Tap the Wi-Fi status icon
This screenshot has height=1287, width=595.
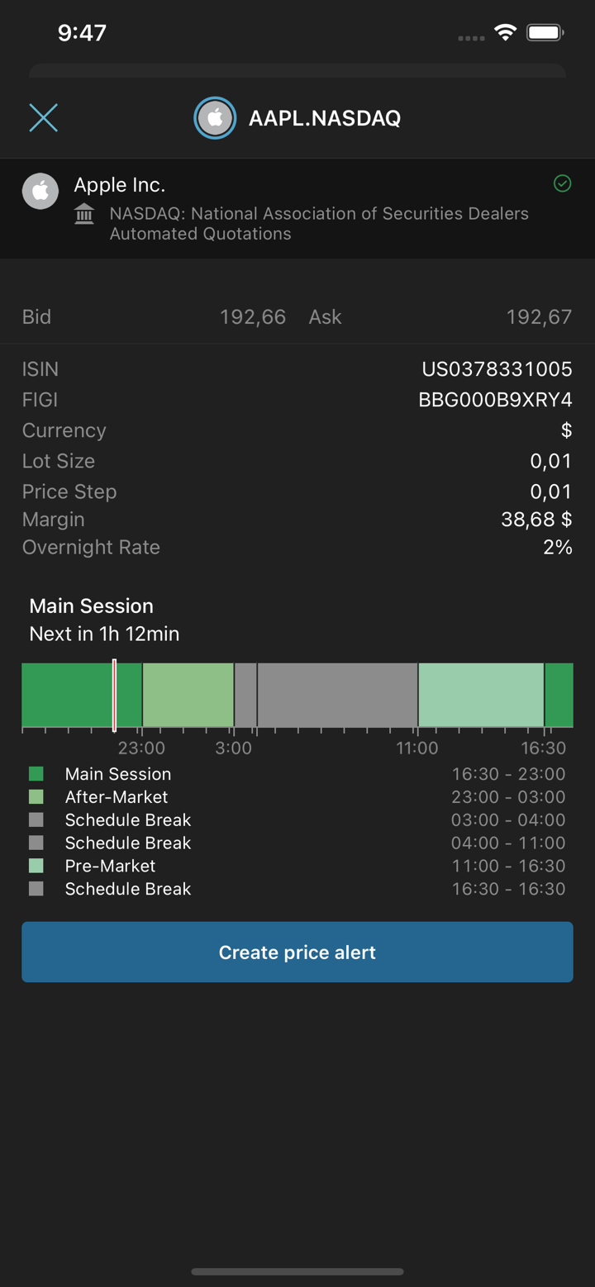[x=505, y=33]
